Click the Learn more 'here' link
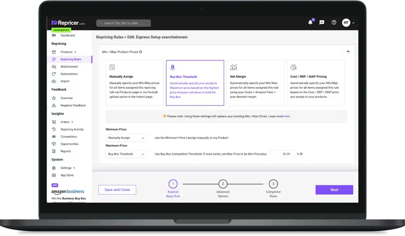Viewport: 405px width, 236px height. point(287,116)
